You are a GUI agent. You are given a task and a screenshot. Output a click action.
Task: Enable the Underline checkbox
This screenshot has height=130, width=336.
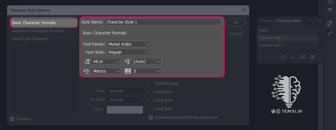click(x=151, y=92)
